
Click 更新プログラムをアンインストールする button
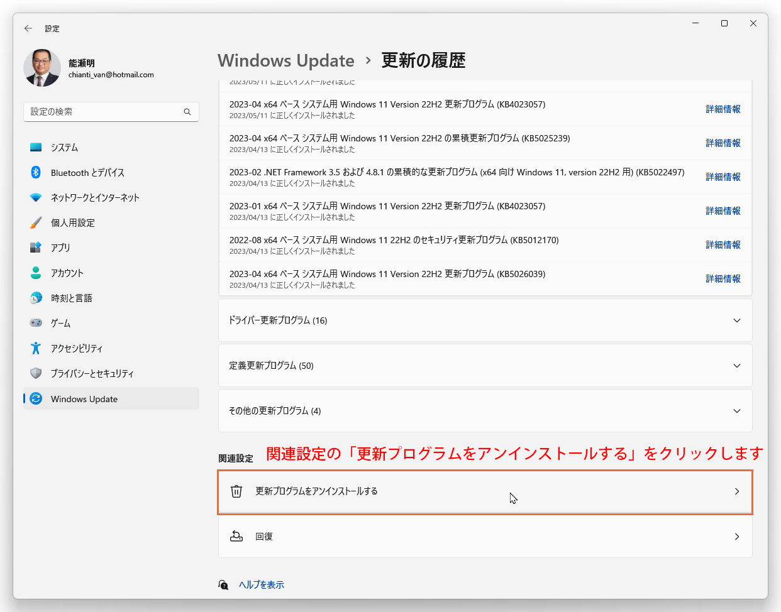tap(485, 491)
